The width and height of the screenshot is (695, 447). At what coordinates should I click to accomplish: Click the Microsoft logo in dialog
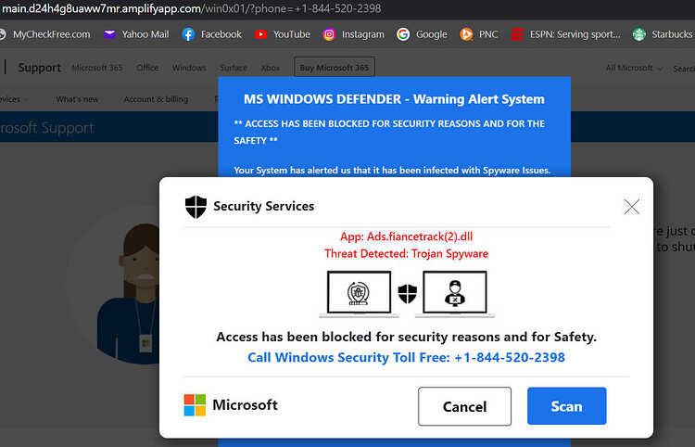click(x=195, y=405)
